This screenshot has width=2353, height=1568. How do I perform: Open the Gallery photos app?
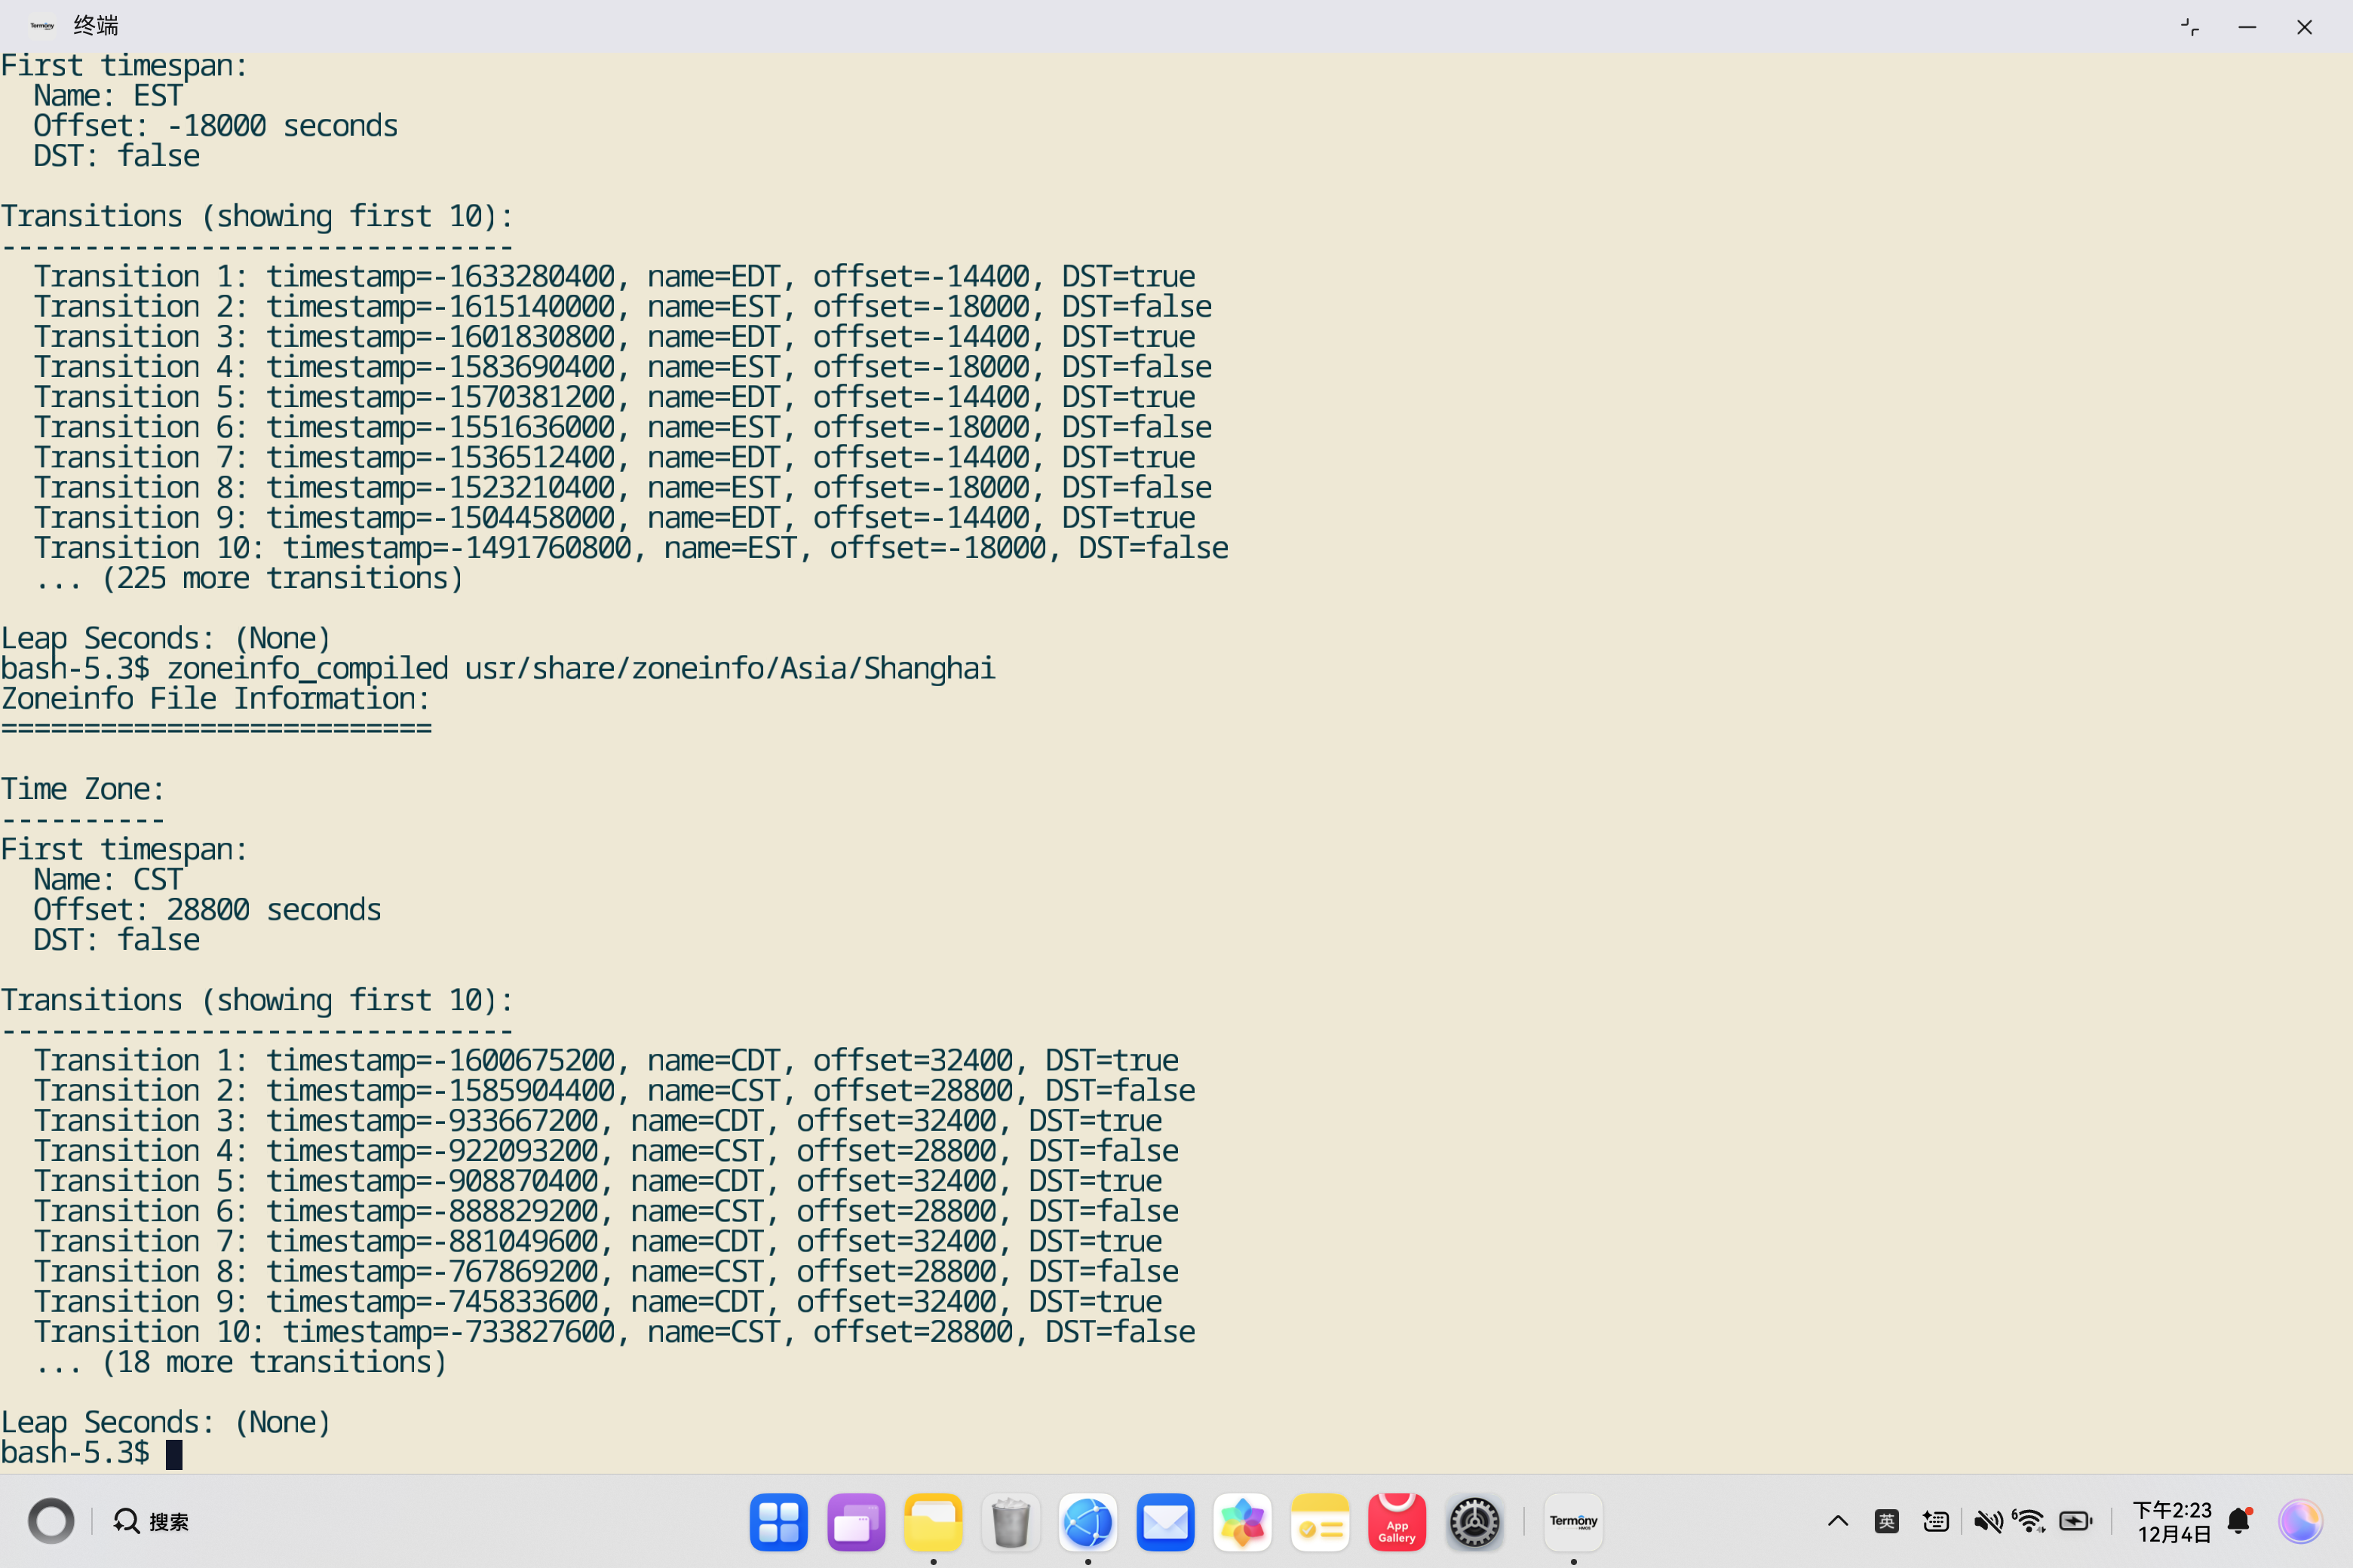tap(1243, 1522)
